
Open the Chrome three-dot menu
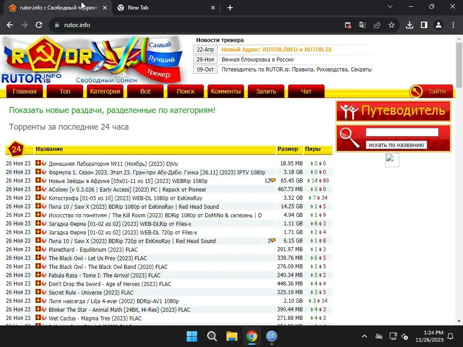pos(453,25)
